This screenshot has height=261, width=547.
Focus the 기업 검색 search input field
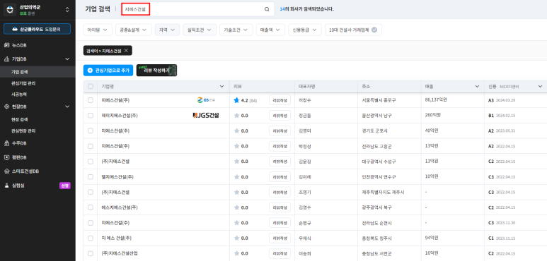point(197,9)
